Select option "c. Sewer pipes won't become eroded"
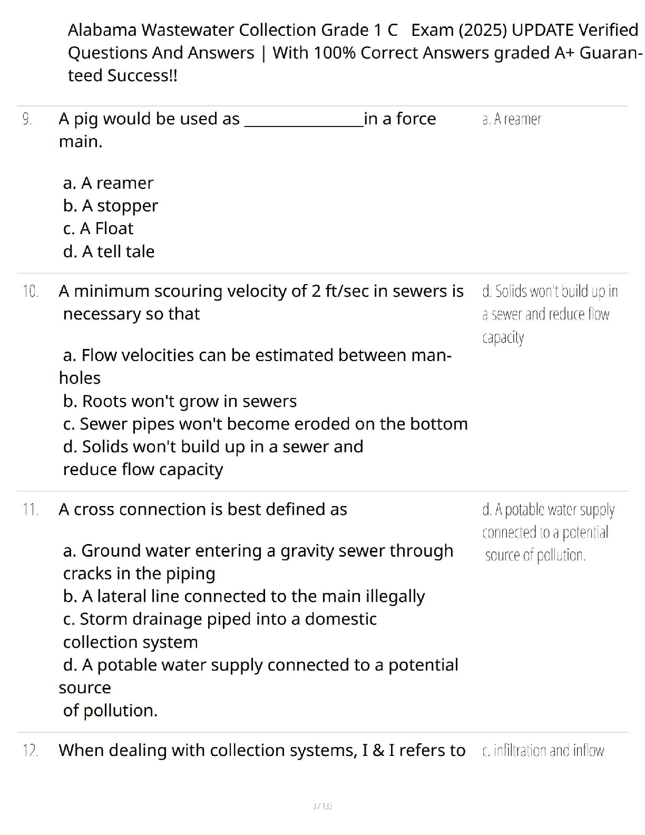 coord(265,424)
